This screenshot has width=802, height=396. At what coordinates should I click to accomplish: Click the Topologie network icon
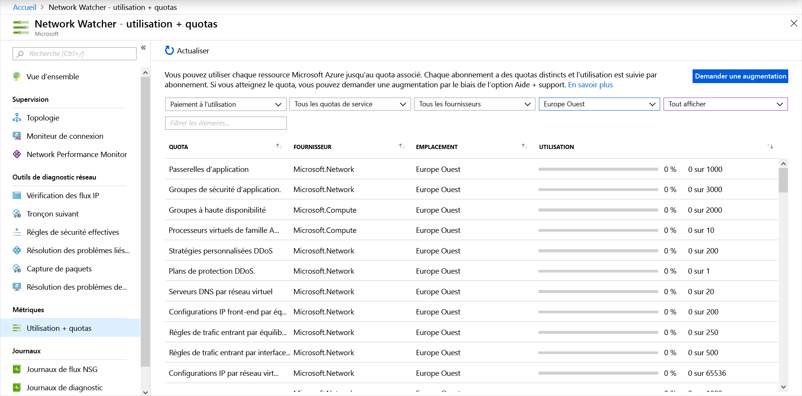click(17, 117)
